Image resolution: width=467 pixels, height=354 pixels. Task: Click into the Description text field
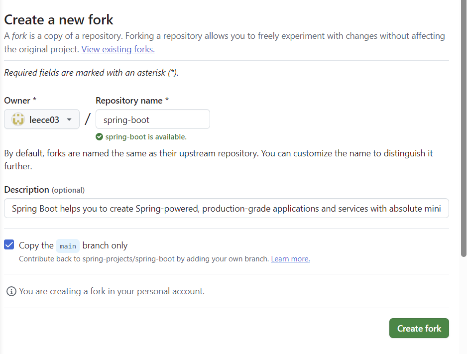click(x=226, y=209)
